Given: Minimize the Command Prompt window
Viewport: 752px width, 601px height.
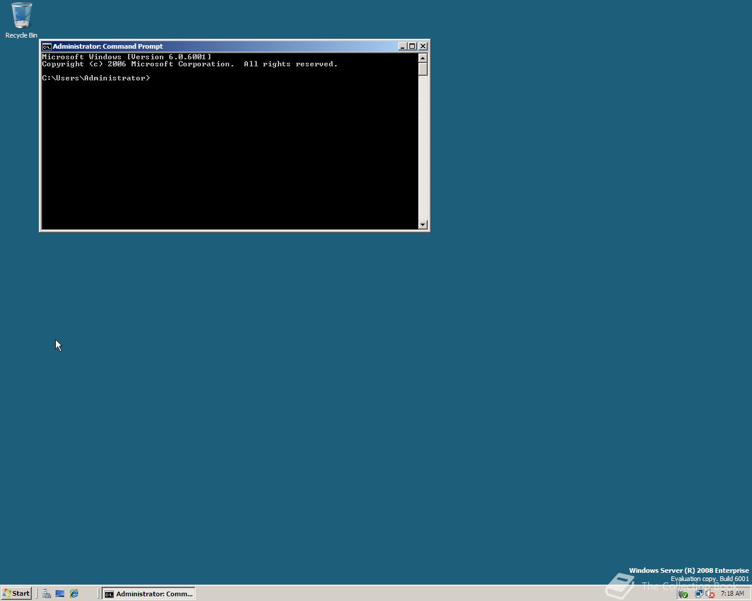Looking at the screenshot, I should pyautogui.click(x=402, y=46).
